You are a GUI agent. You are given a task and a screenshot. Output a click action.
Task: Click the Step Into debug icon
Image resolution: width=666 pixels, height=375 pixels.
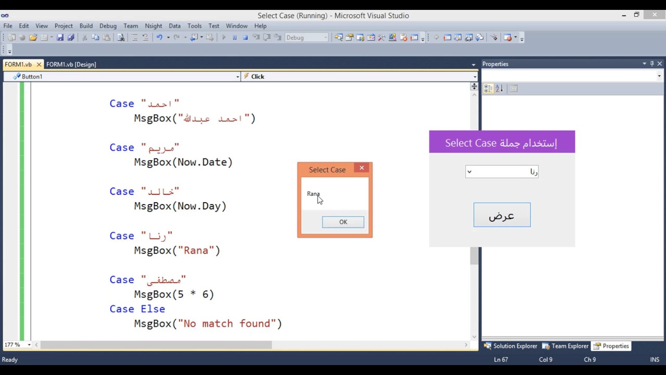click(x=256, y=37)
